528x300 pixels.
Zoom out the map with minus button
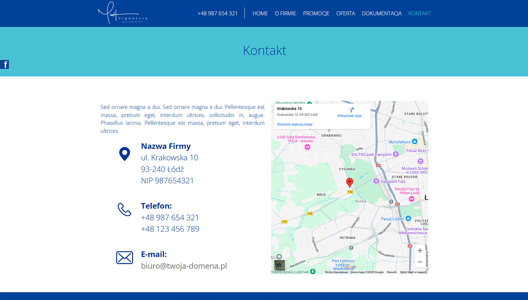[x=420, y=262]
